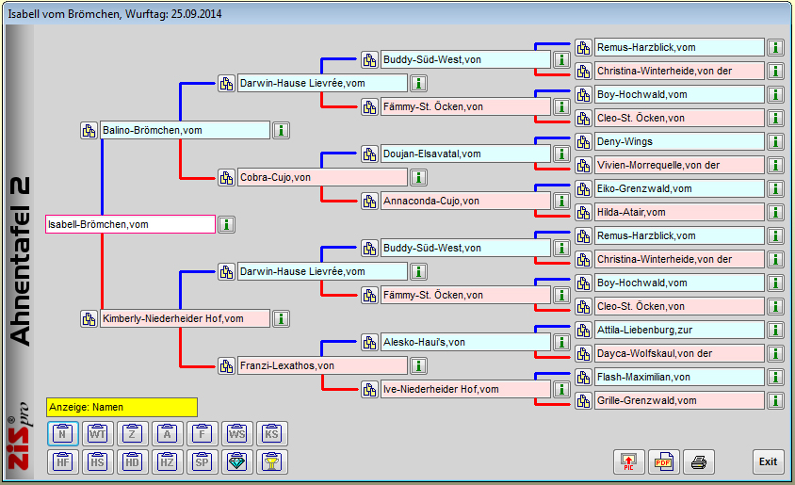Click the Anzeige: Namen yellow label
The width and height of the screenshot is (795, 485).
point(122,407)
